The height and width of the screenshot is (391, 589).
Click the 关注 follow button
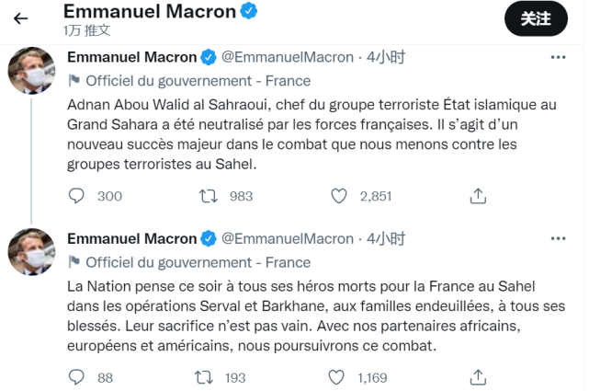(x=536, y=18)
